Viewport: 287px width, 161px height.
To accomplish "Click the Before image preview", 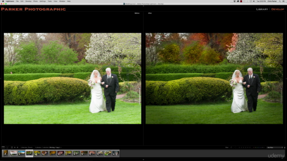I will tap(73, 79).
